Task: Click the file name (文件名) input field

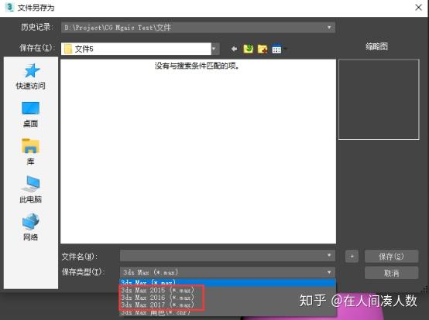Action: point(228,256)
